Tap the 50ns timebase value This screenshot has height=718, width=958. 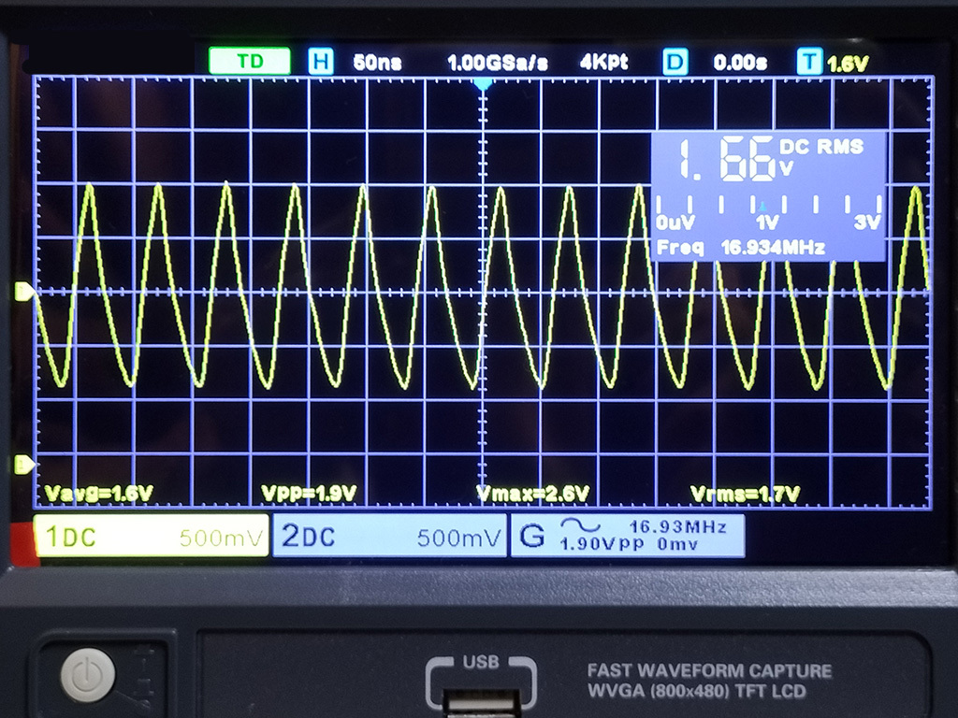pos(377,63)
